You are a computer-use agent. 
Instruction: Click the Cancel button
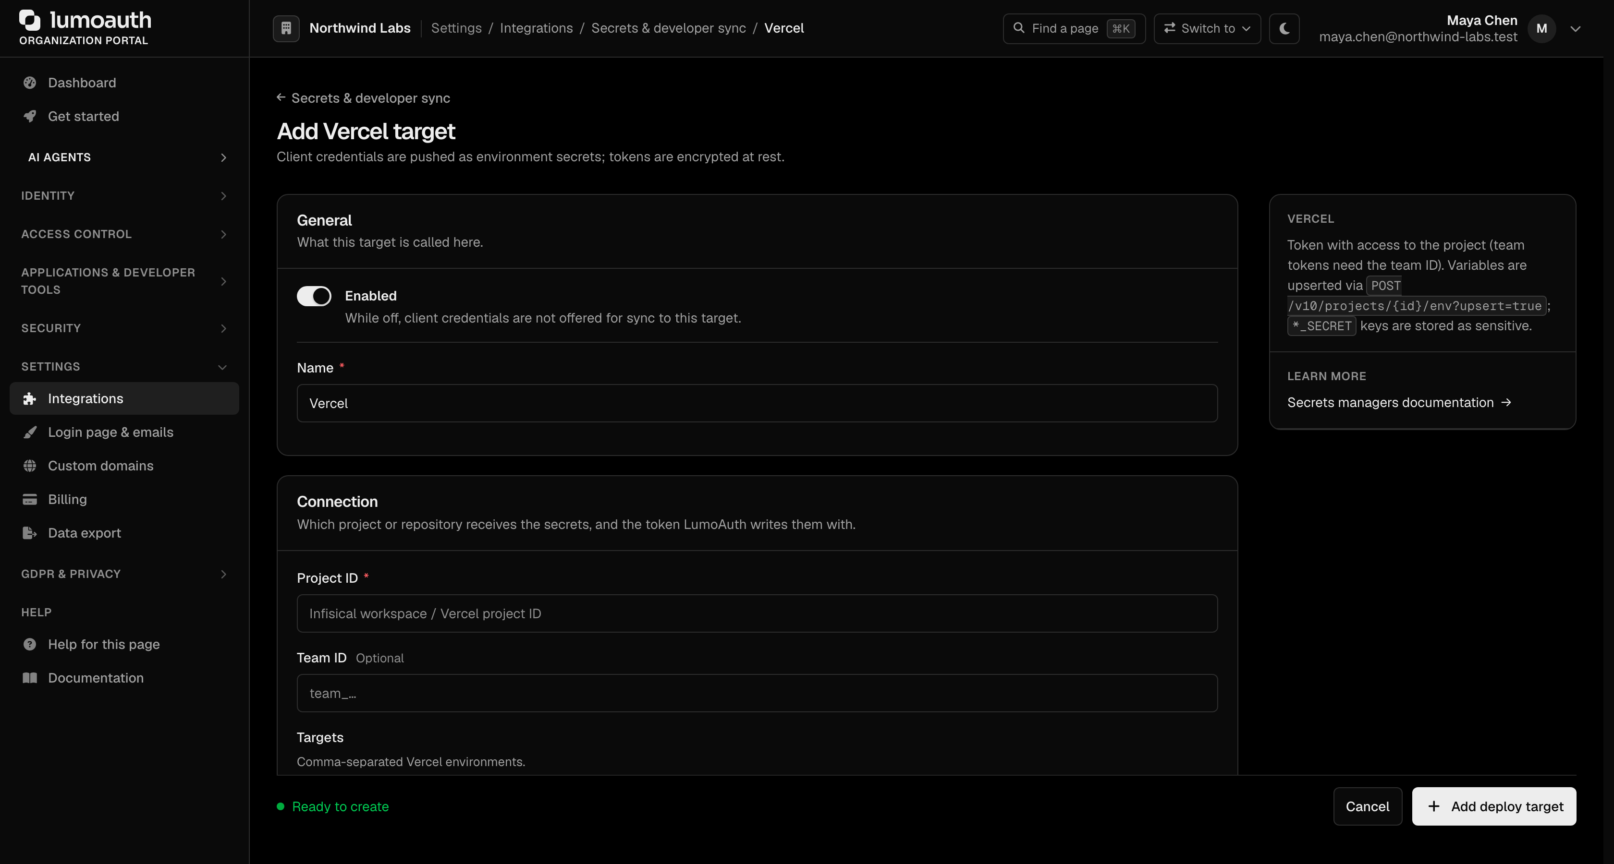1367,806
